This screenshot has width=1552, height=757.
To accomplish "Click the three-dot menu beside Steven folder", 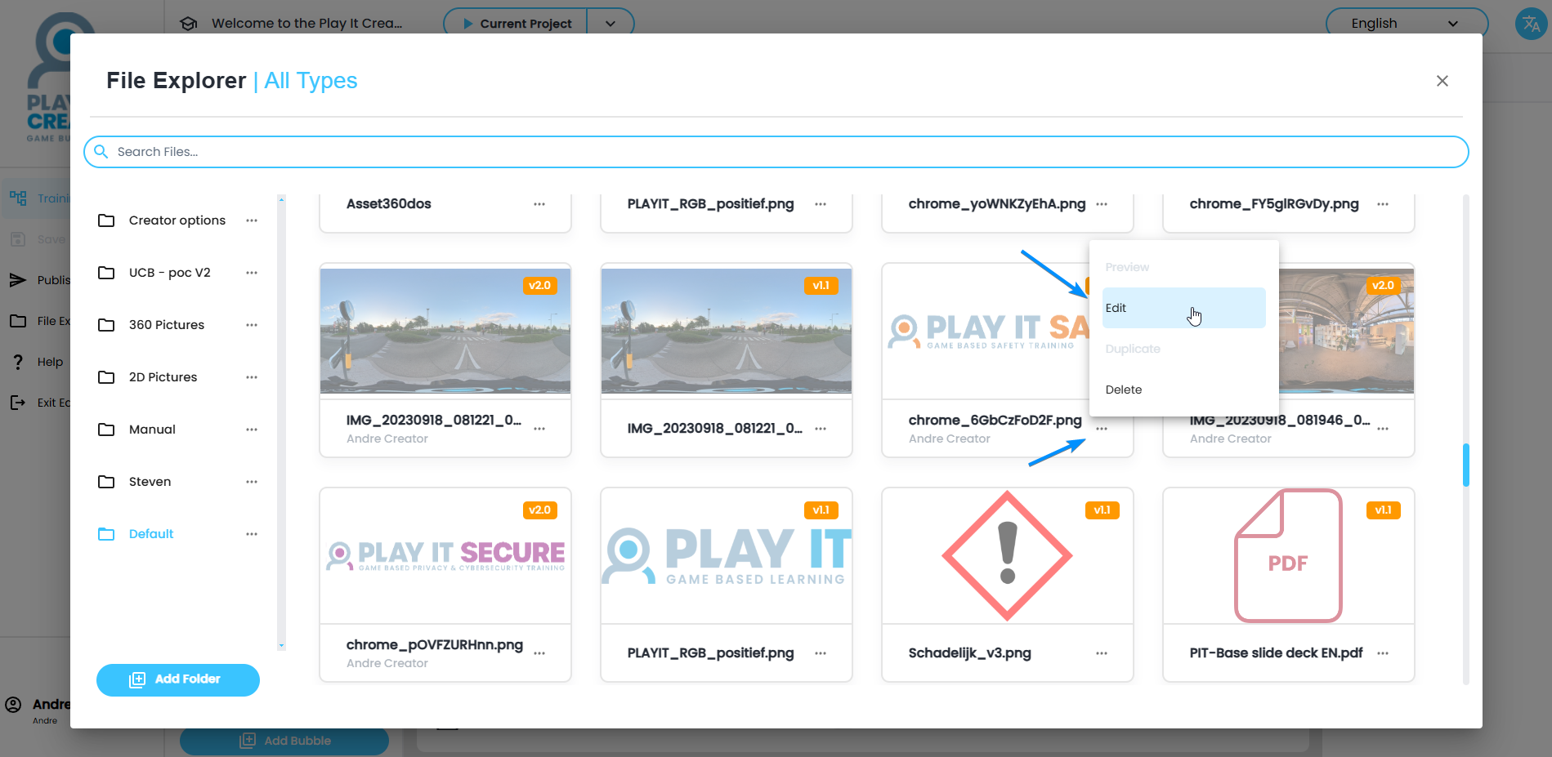I will point(252,482).
